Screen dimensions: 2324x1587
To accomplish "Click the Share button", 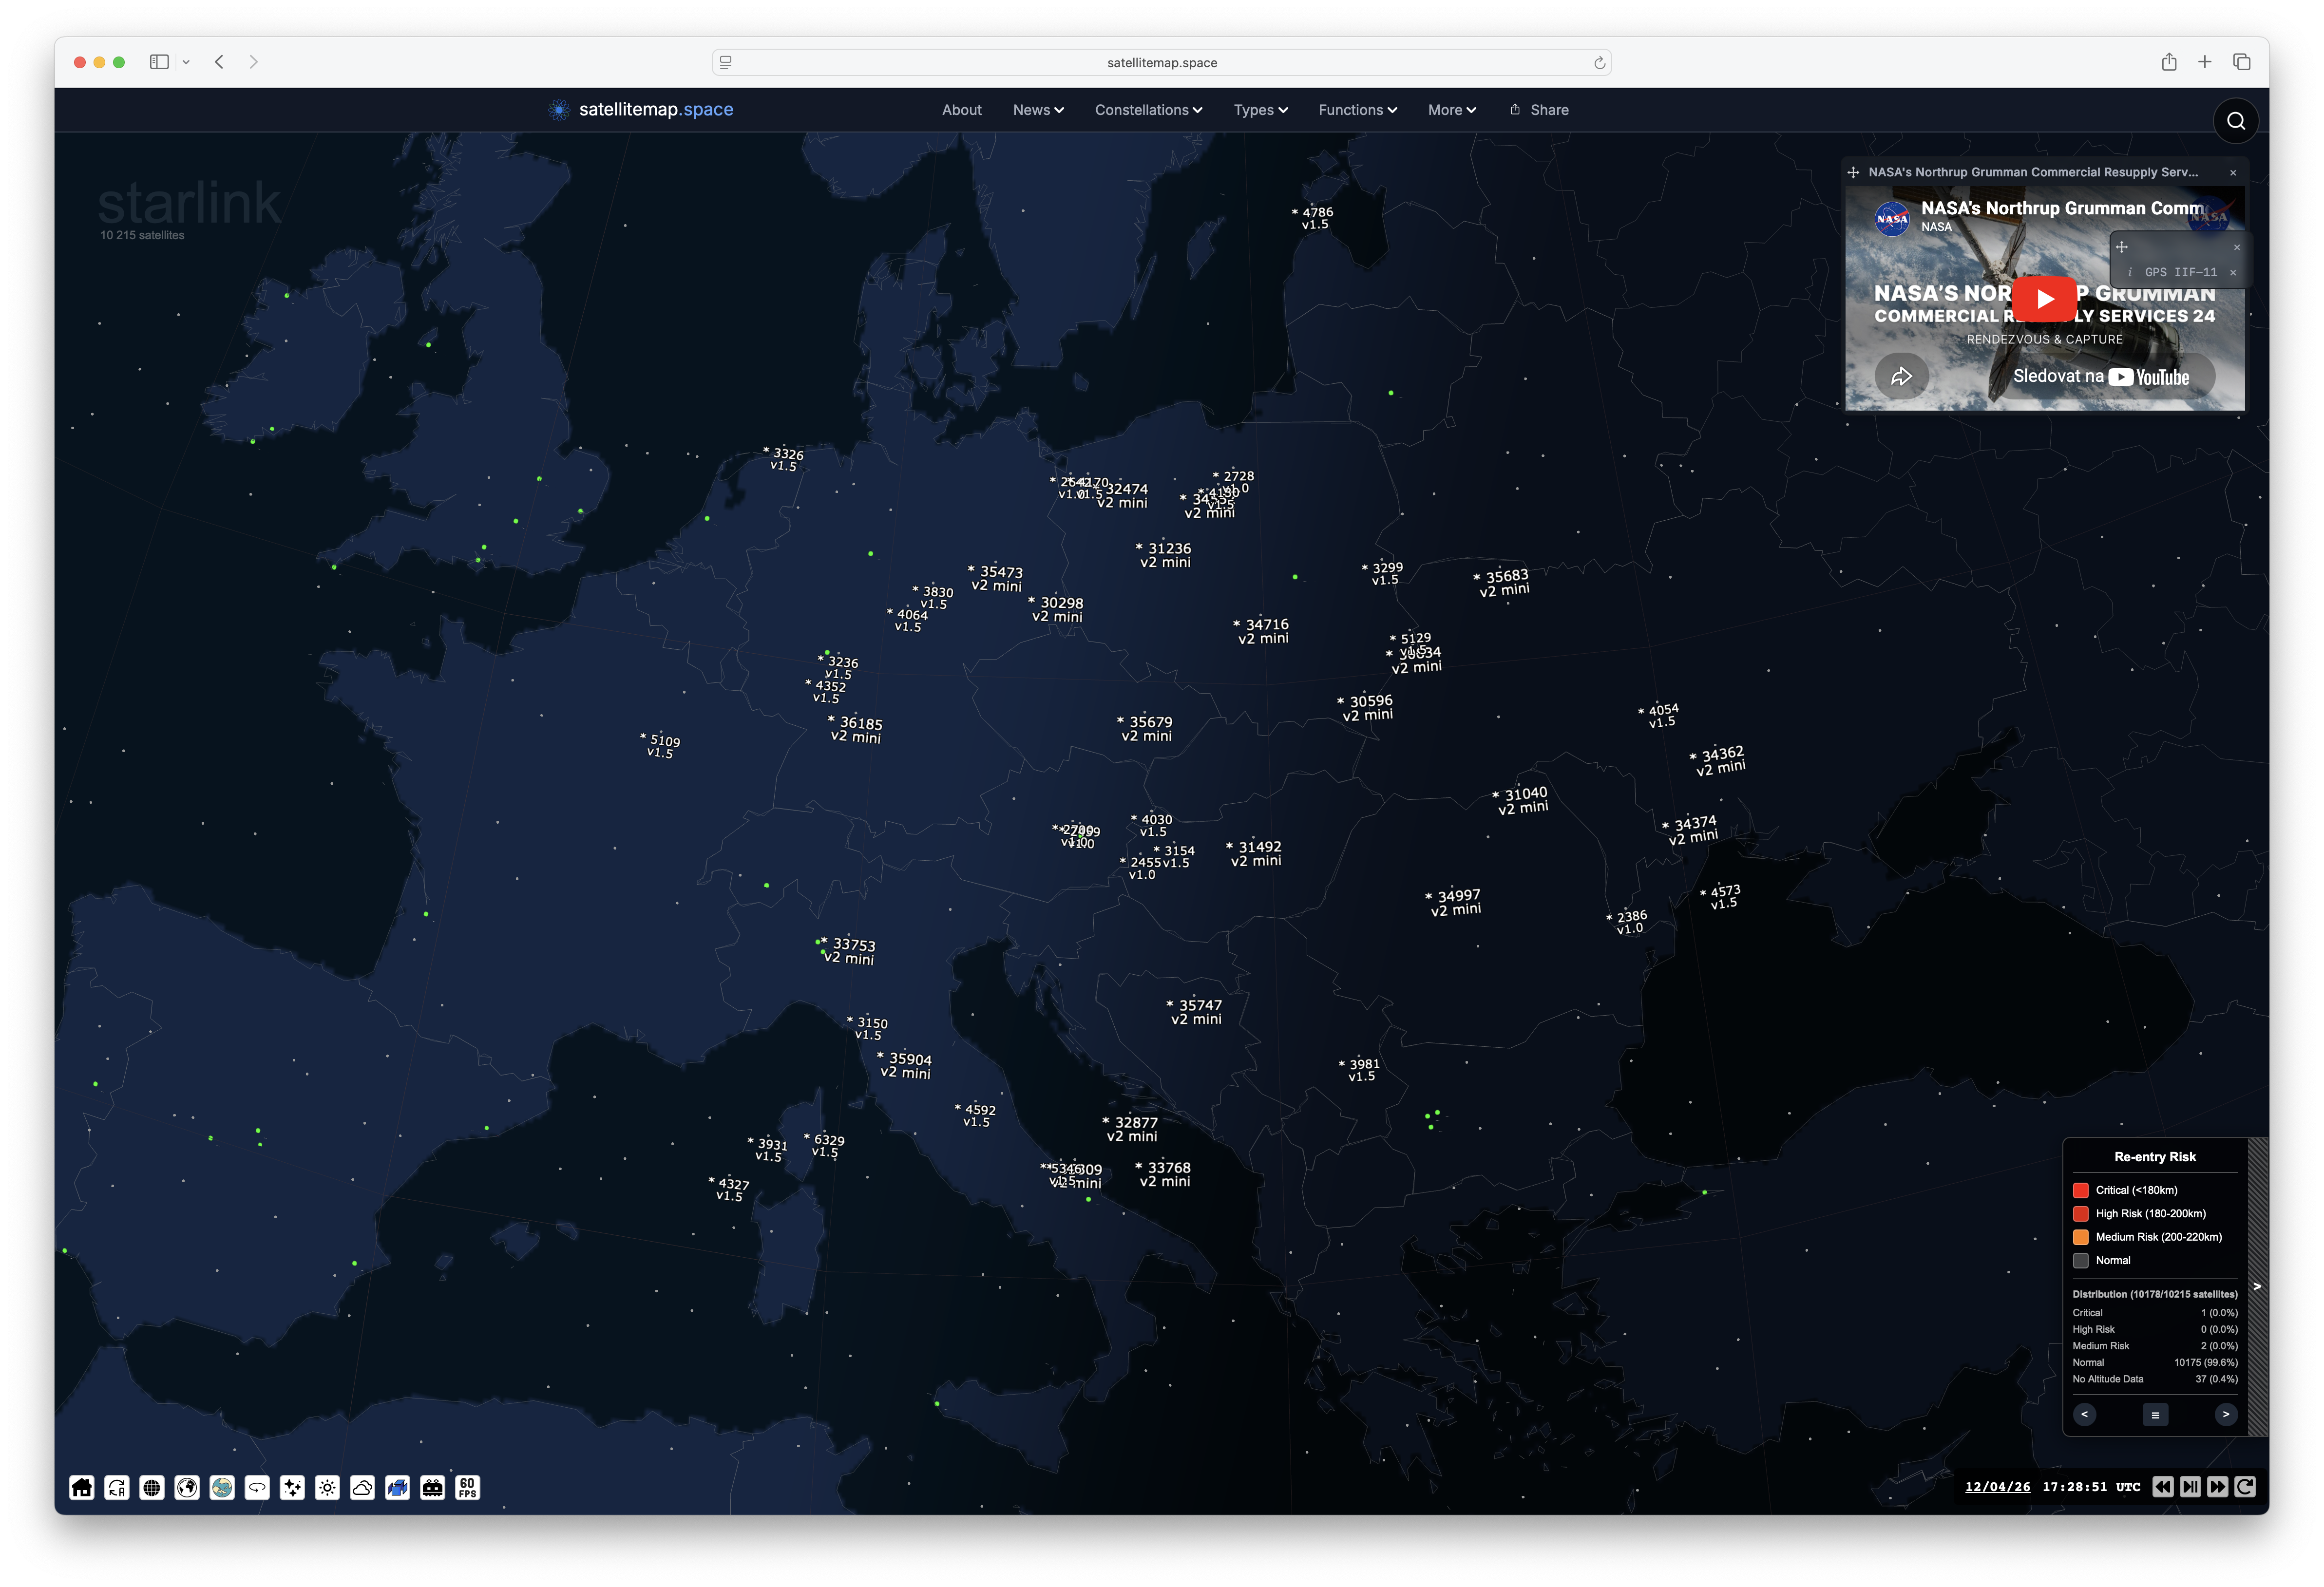I will (1539, 110).
